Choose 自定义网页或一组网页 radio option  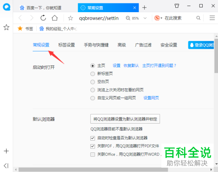[92, 98]
